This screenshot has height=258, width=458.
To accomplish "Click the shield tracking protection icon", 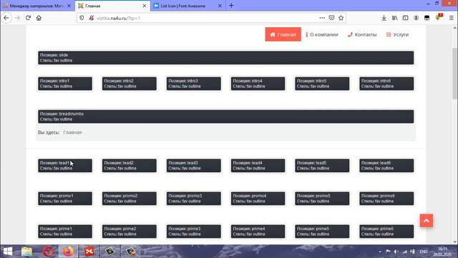I will pos(82,18).
